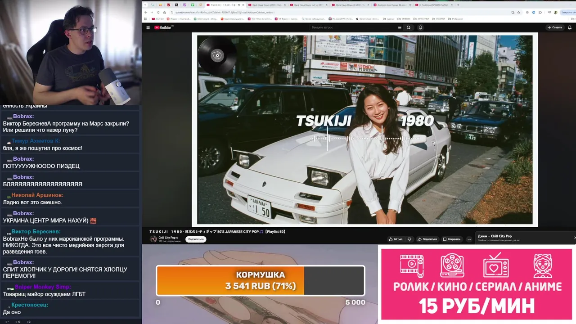Like the video (68 тыс.)
The height and width of the screenshot is (324, 576).
coord(396,239)
